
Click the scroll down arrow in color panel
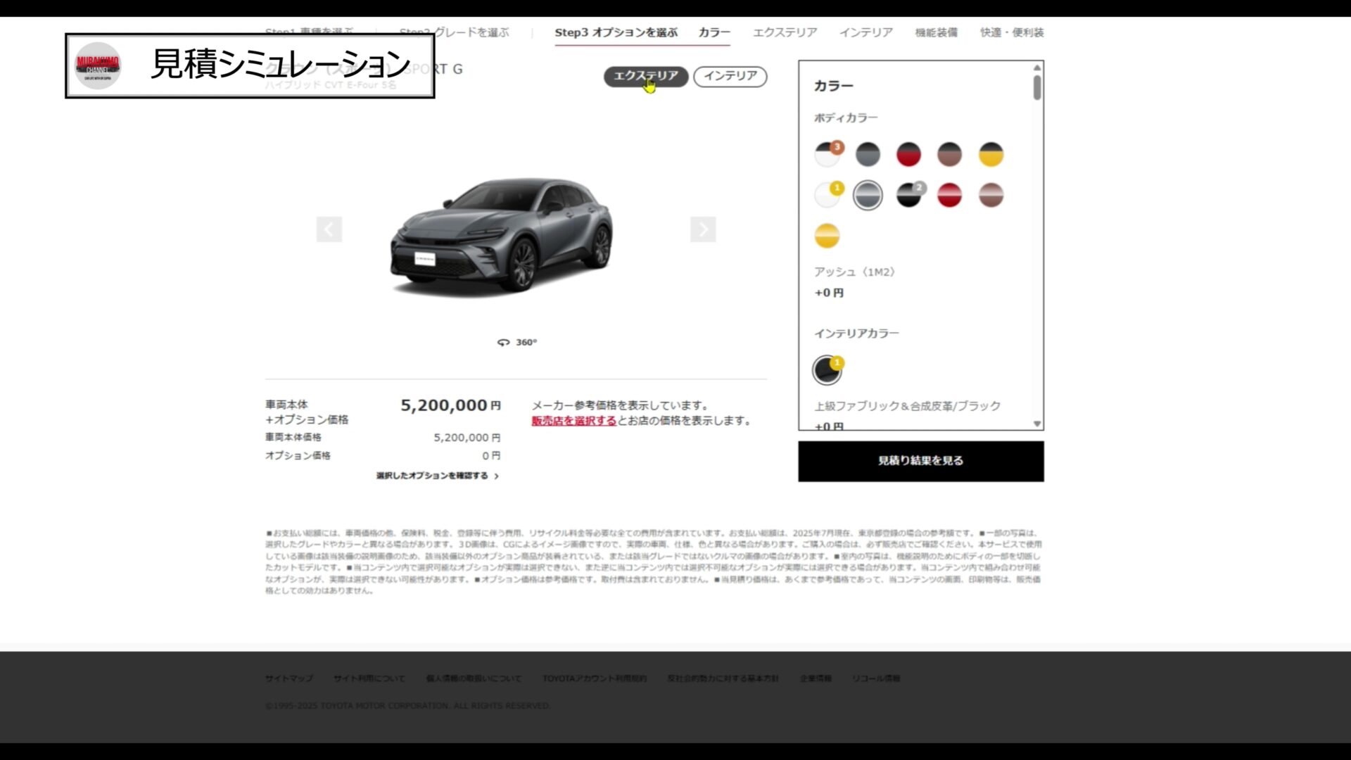[1036, 424]
